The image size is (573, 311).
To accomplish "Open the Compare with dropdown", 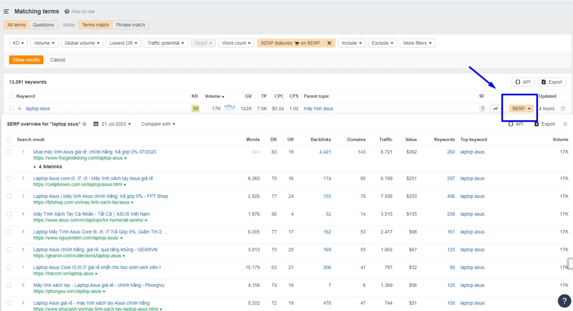I will click(158, 124).
